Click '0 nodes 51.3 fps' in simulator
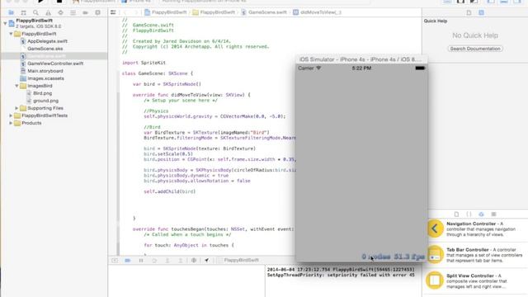This screenshot has height=297, width=528. [393, 257]
